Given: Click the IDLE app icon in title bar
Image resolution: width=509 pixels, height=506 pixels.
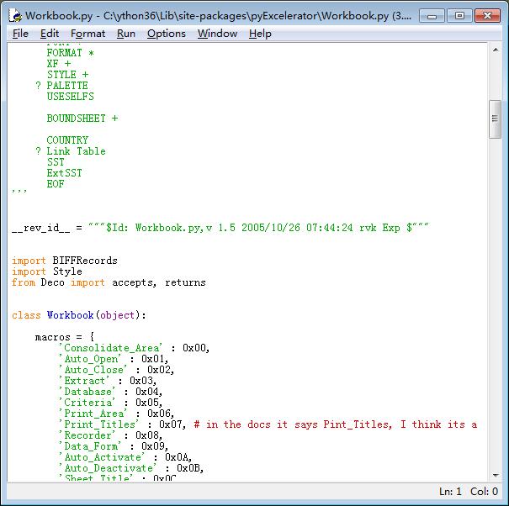Looking at the screenshot, I should click(x=14, y=15).
